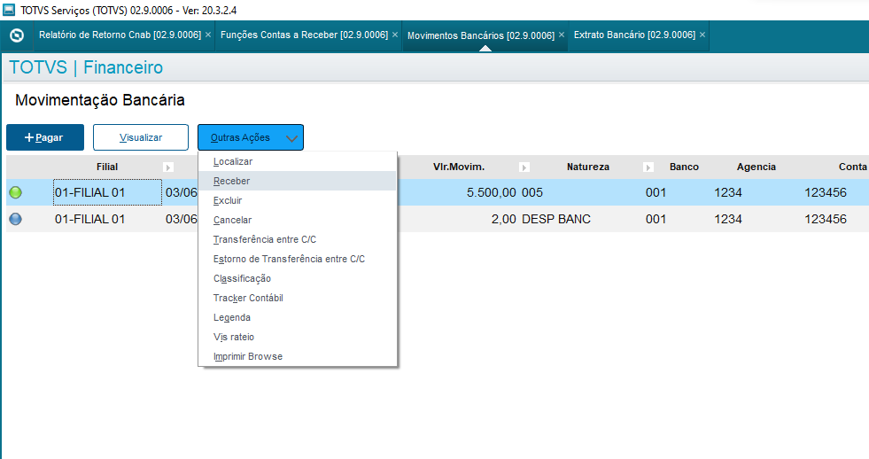Click arrow icon beside Vlr.Movim. column header
This screenshot has height=459, width=869.
coord(524,167)
